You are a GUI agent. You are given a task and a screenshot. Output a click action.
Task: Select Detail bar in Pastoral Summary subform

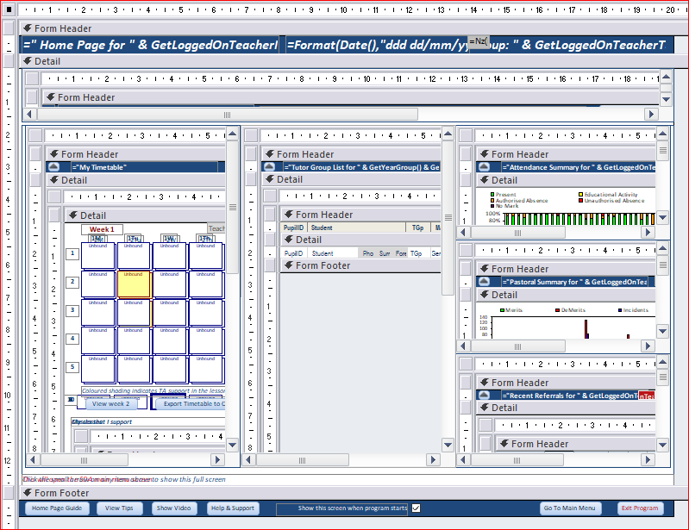tap(566, 295)
